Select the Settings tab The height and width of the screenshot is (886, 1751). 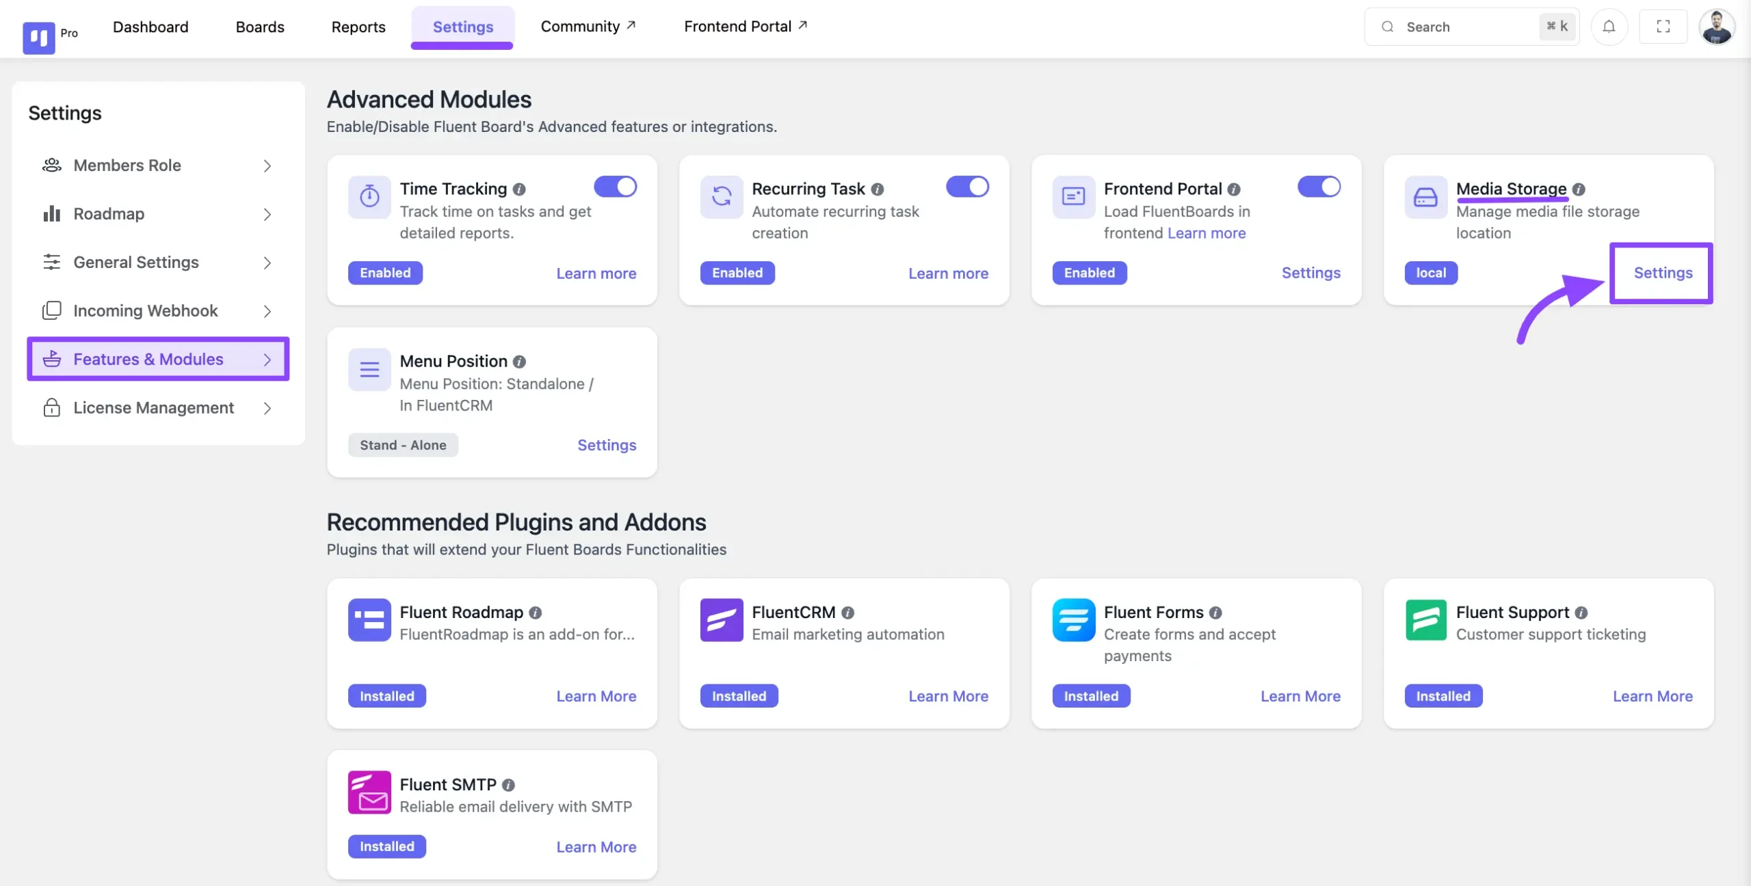click(x=463, y=27)
